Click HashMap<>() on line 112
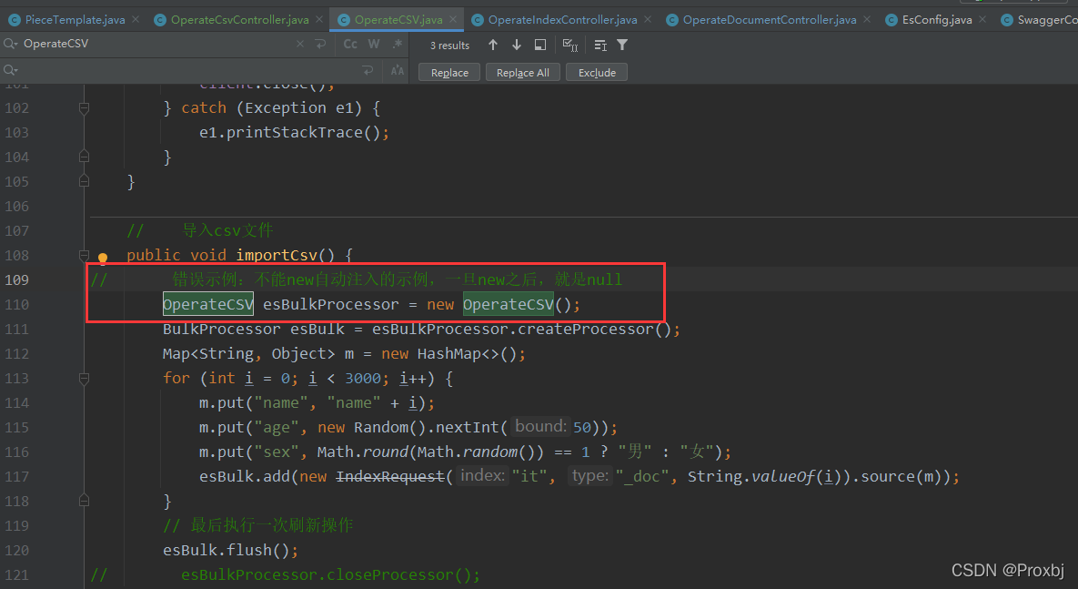This screenshot has width=1078, height=589. point(466,354)
